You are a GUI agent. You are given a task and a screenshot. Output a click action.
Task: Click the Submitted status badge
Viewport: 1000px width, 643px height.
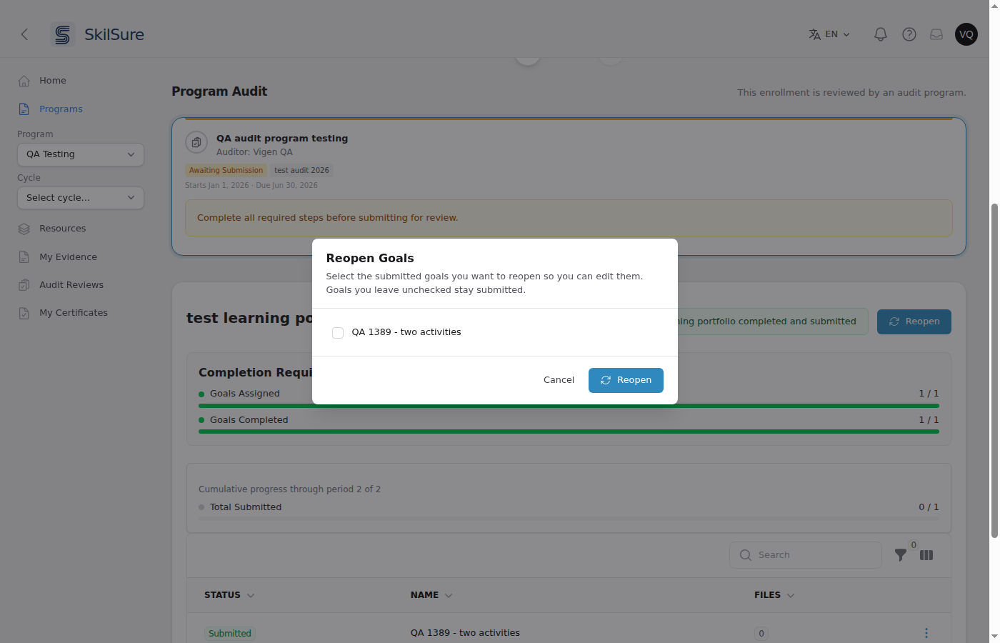[230, 634]
